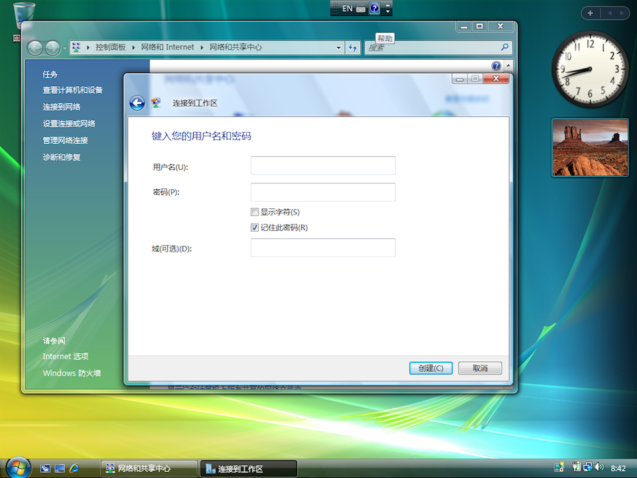Click into the 密码(P) input field
637x478 pixels.
tap(323, 193)
